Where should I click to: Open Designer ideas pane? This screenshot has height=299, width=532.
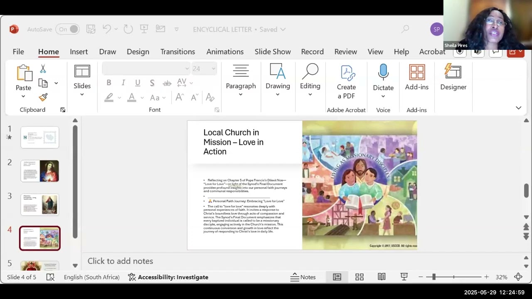click(453, 77)
